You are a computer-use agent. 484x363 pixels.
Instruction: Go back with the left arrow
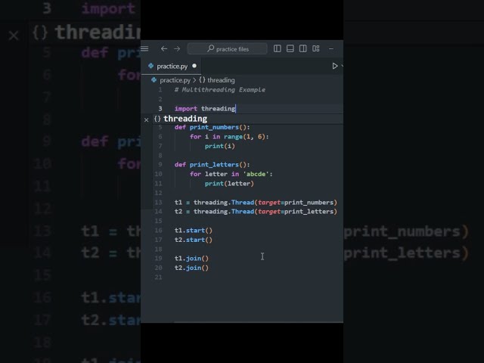pos(164,48)
